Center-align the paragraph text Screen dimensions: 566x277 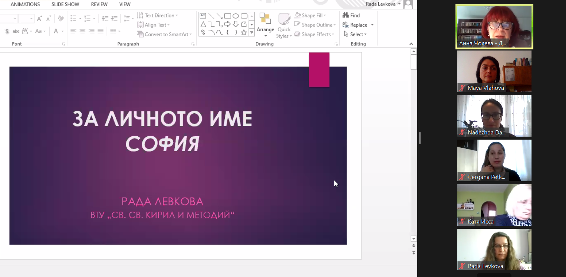82,31
